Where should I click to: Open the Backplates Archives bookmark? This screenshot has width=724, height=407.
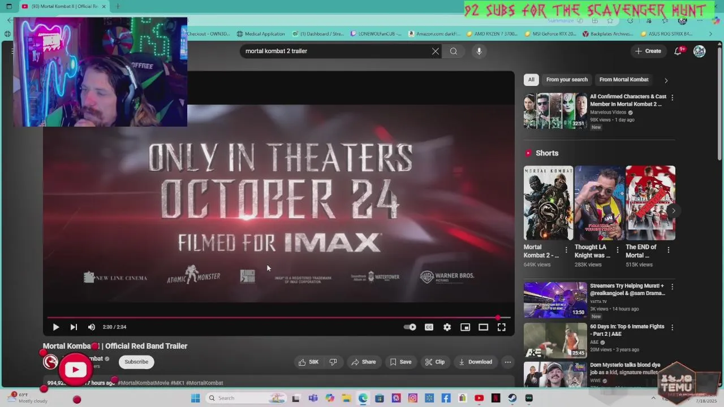(608, 34)
